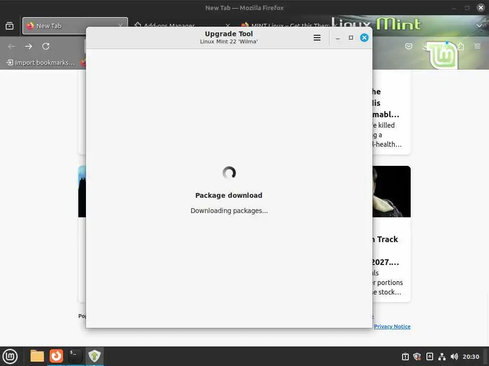
Task: Open Firefox View icon in the tab bar
Action: tap(10, 26)
